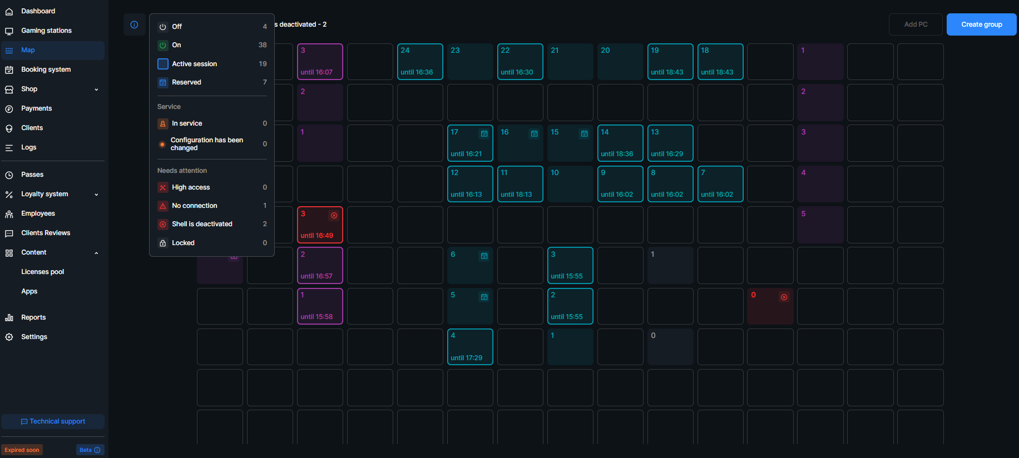
Task: Expand the Loyalty system submenu
Action: pos(96,195)
